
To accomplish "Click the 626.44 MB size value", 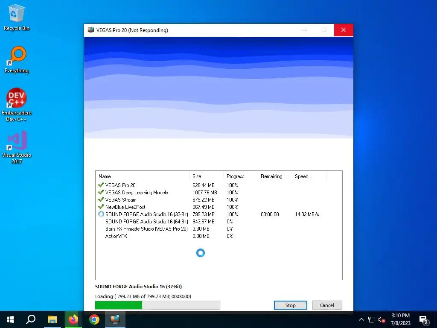I will (x=204, y=185).
